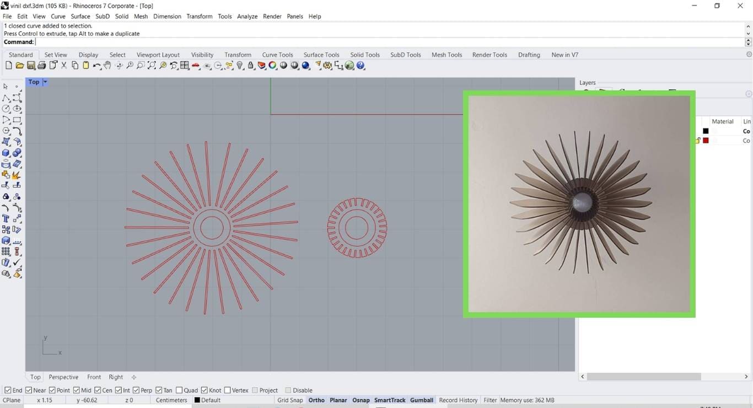This screenshot has width=753, height=408.
Task: Click into the Command input field
Action: 389,42
